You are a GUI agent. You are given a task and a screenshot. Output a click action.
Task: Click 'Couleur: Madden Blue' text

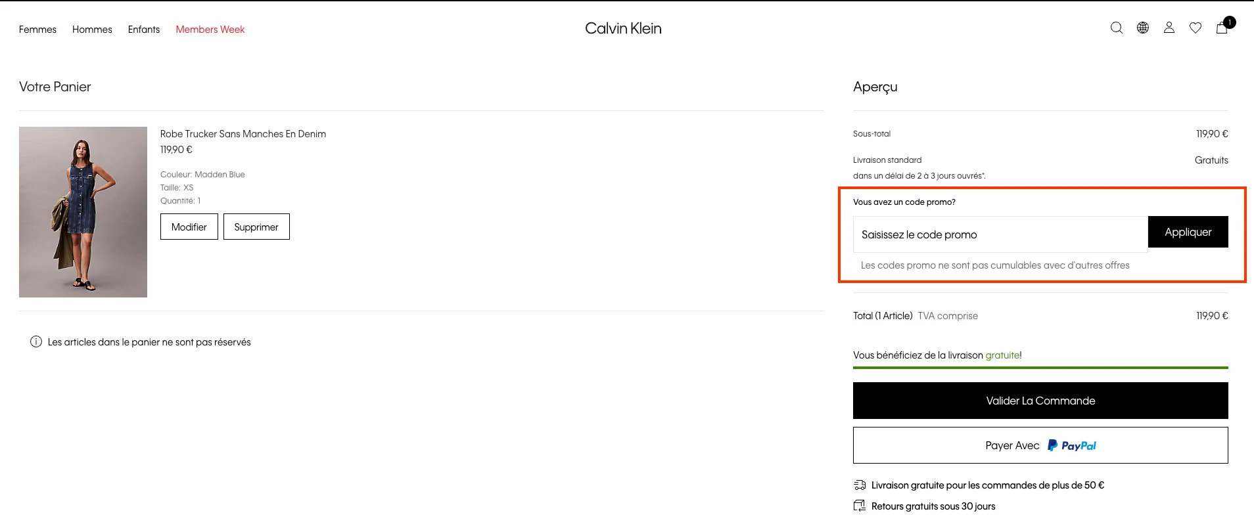202,175
